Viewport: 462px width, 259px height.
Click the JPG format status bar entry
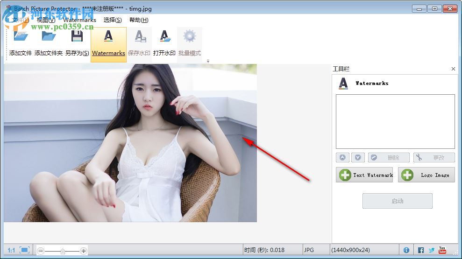tap(309, 250)
